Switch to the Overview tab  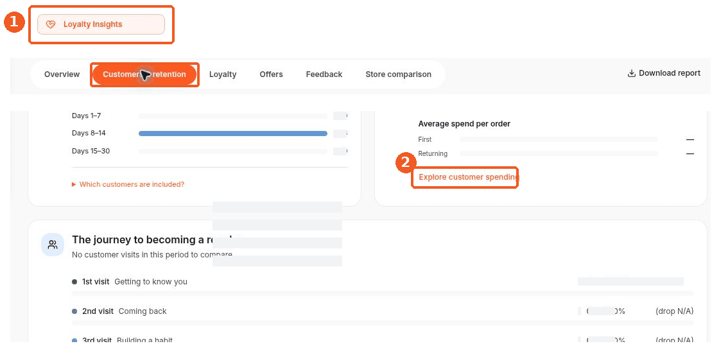pos(62,74)
